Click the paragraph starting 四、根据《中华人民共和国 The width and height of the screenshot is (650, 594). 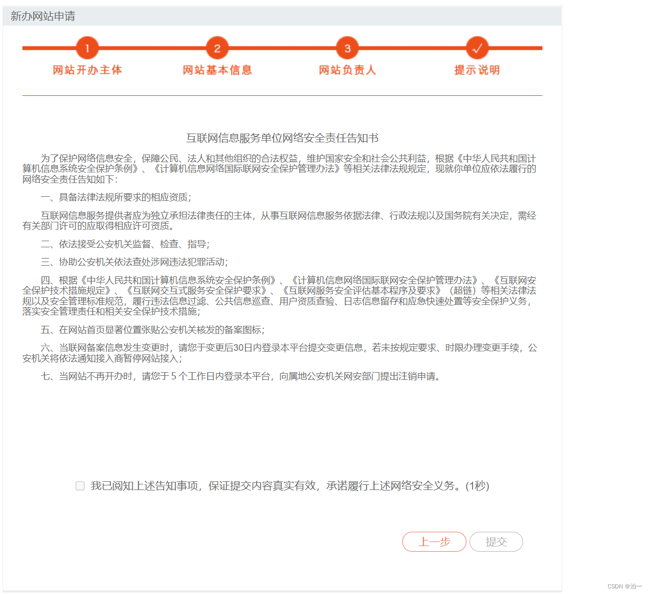(x=279, y=296)
